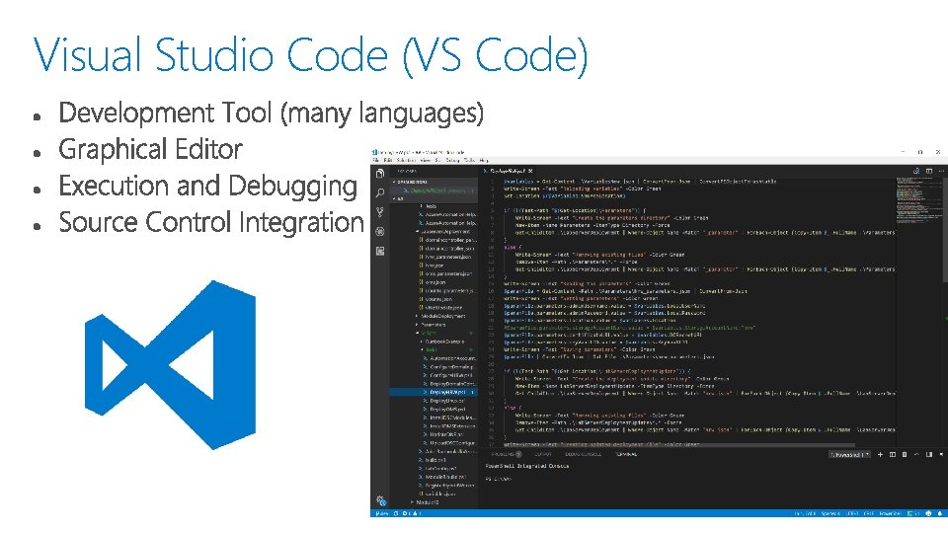The height and width of the screenshot is (533, 948).
Task: Select the Terminal panel tab
Action: point(626,454)
